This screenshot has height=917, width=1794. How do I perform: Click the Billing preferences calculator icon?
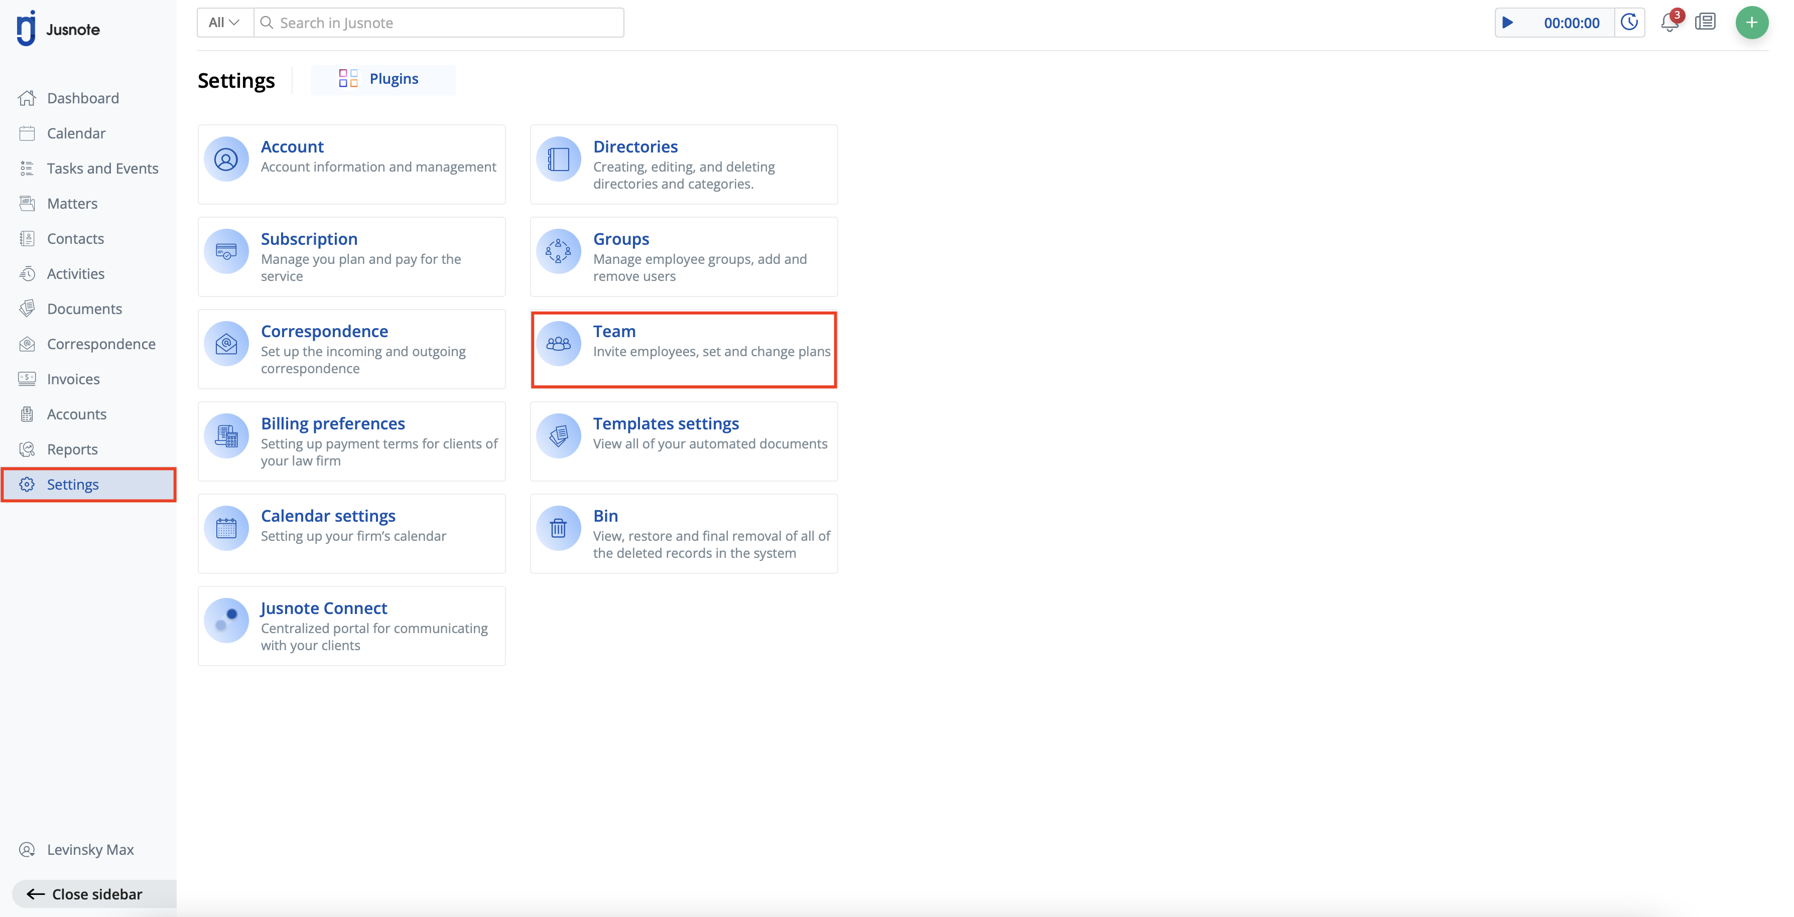226,436
